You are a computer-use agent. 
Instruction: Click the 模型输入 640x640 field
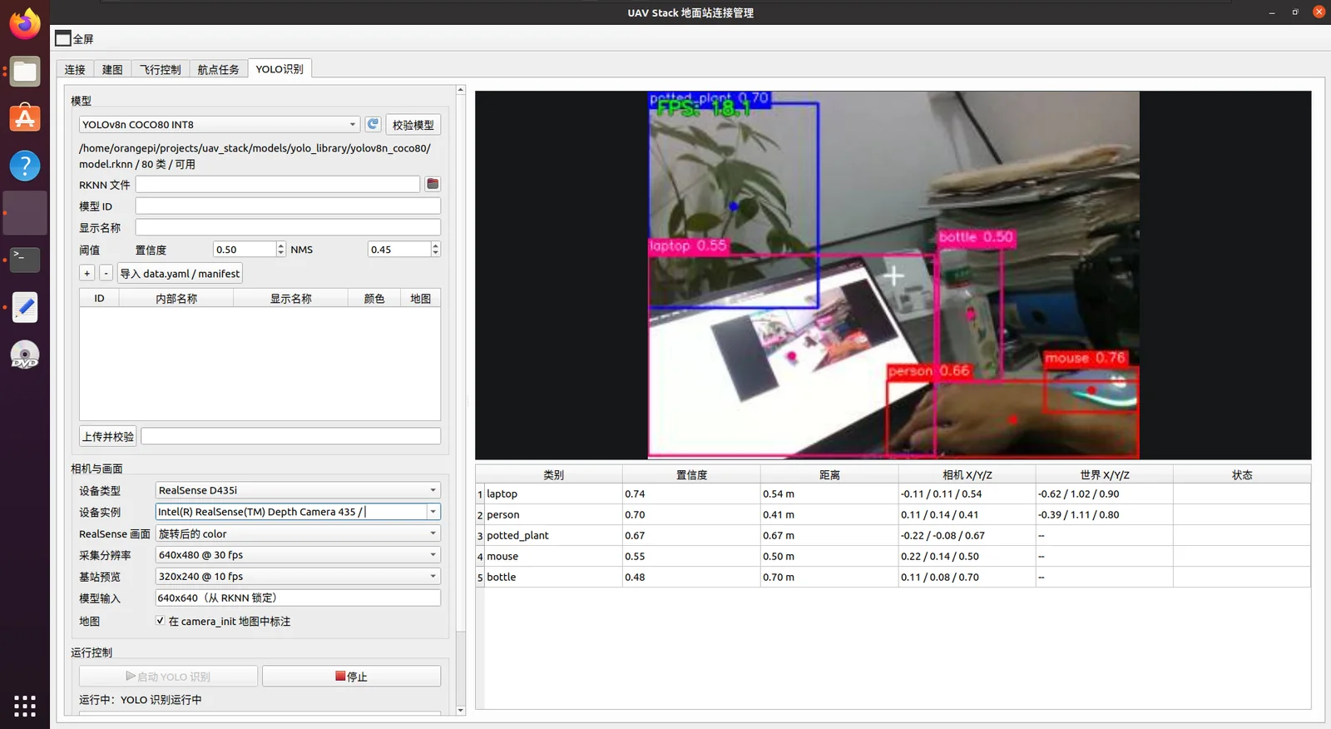point(298,598)
